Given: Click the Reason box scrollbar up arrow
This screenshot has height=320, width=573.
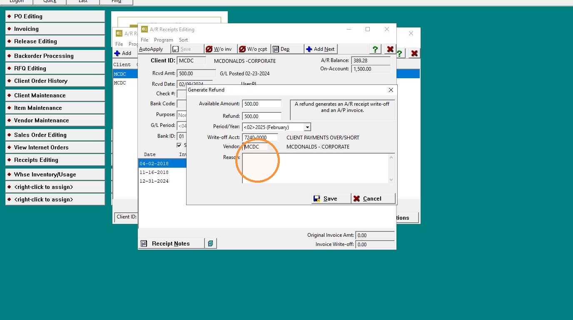Looking at the screenshot, I should coord(391,157).
